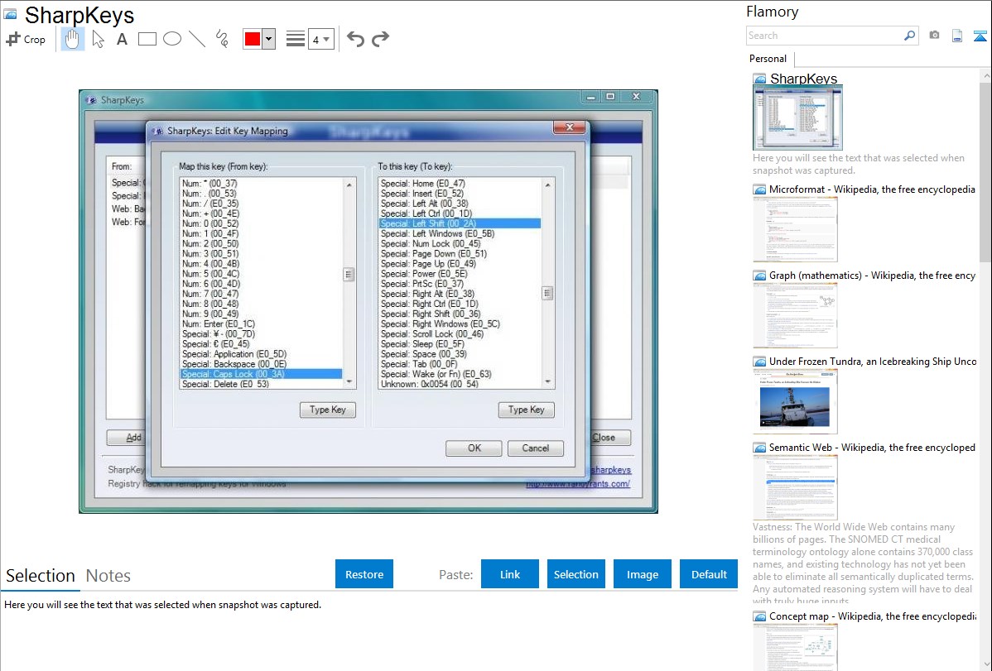Click the Concept map snapshot title
992x671 pixels.
[872, 616]
